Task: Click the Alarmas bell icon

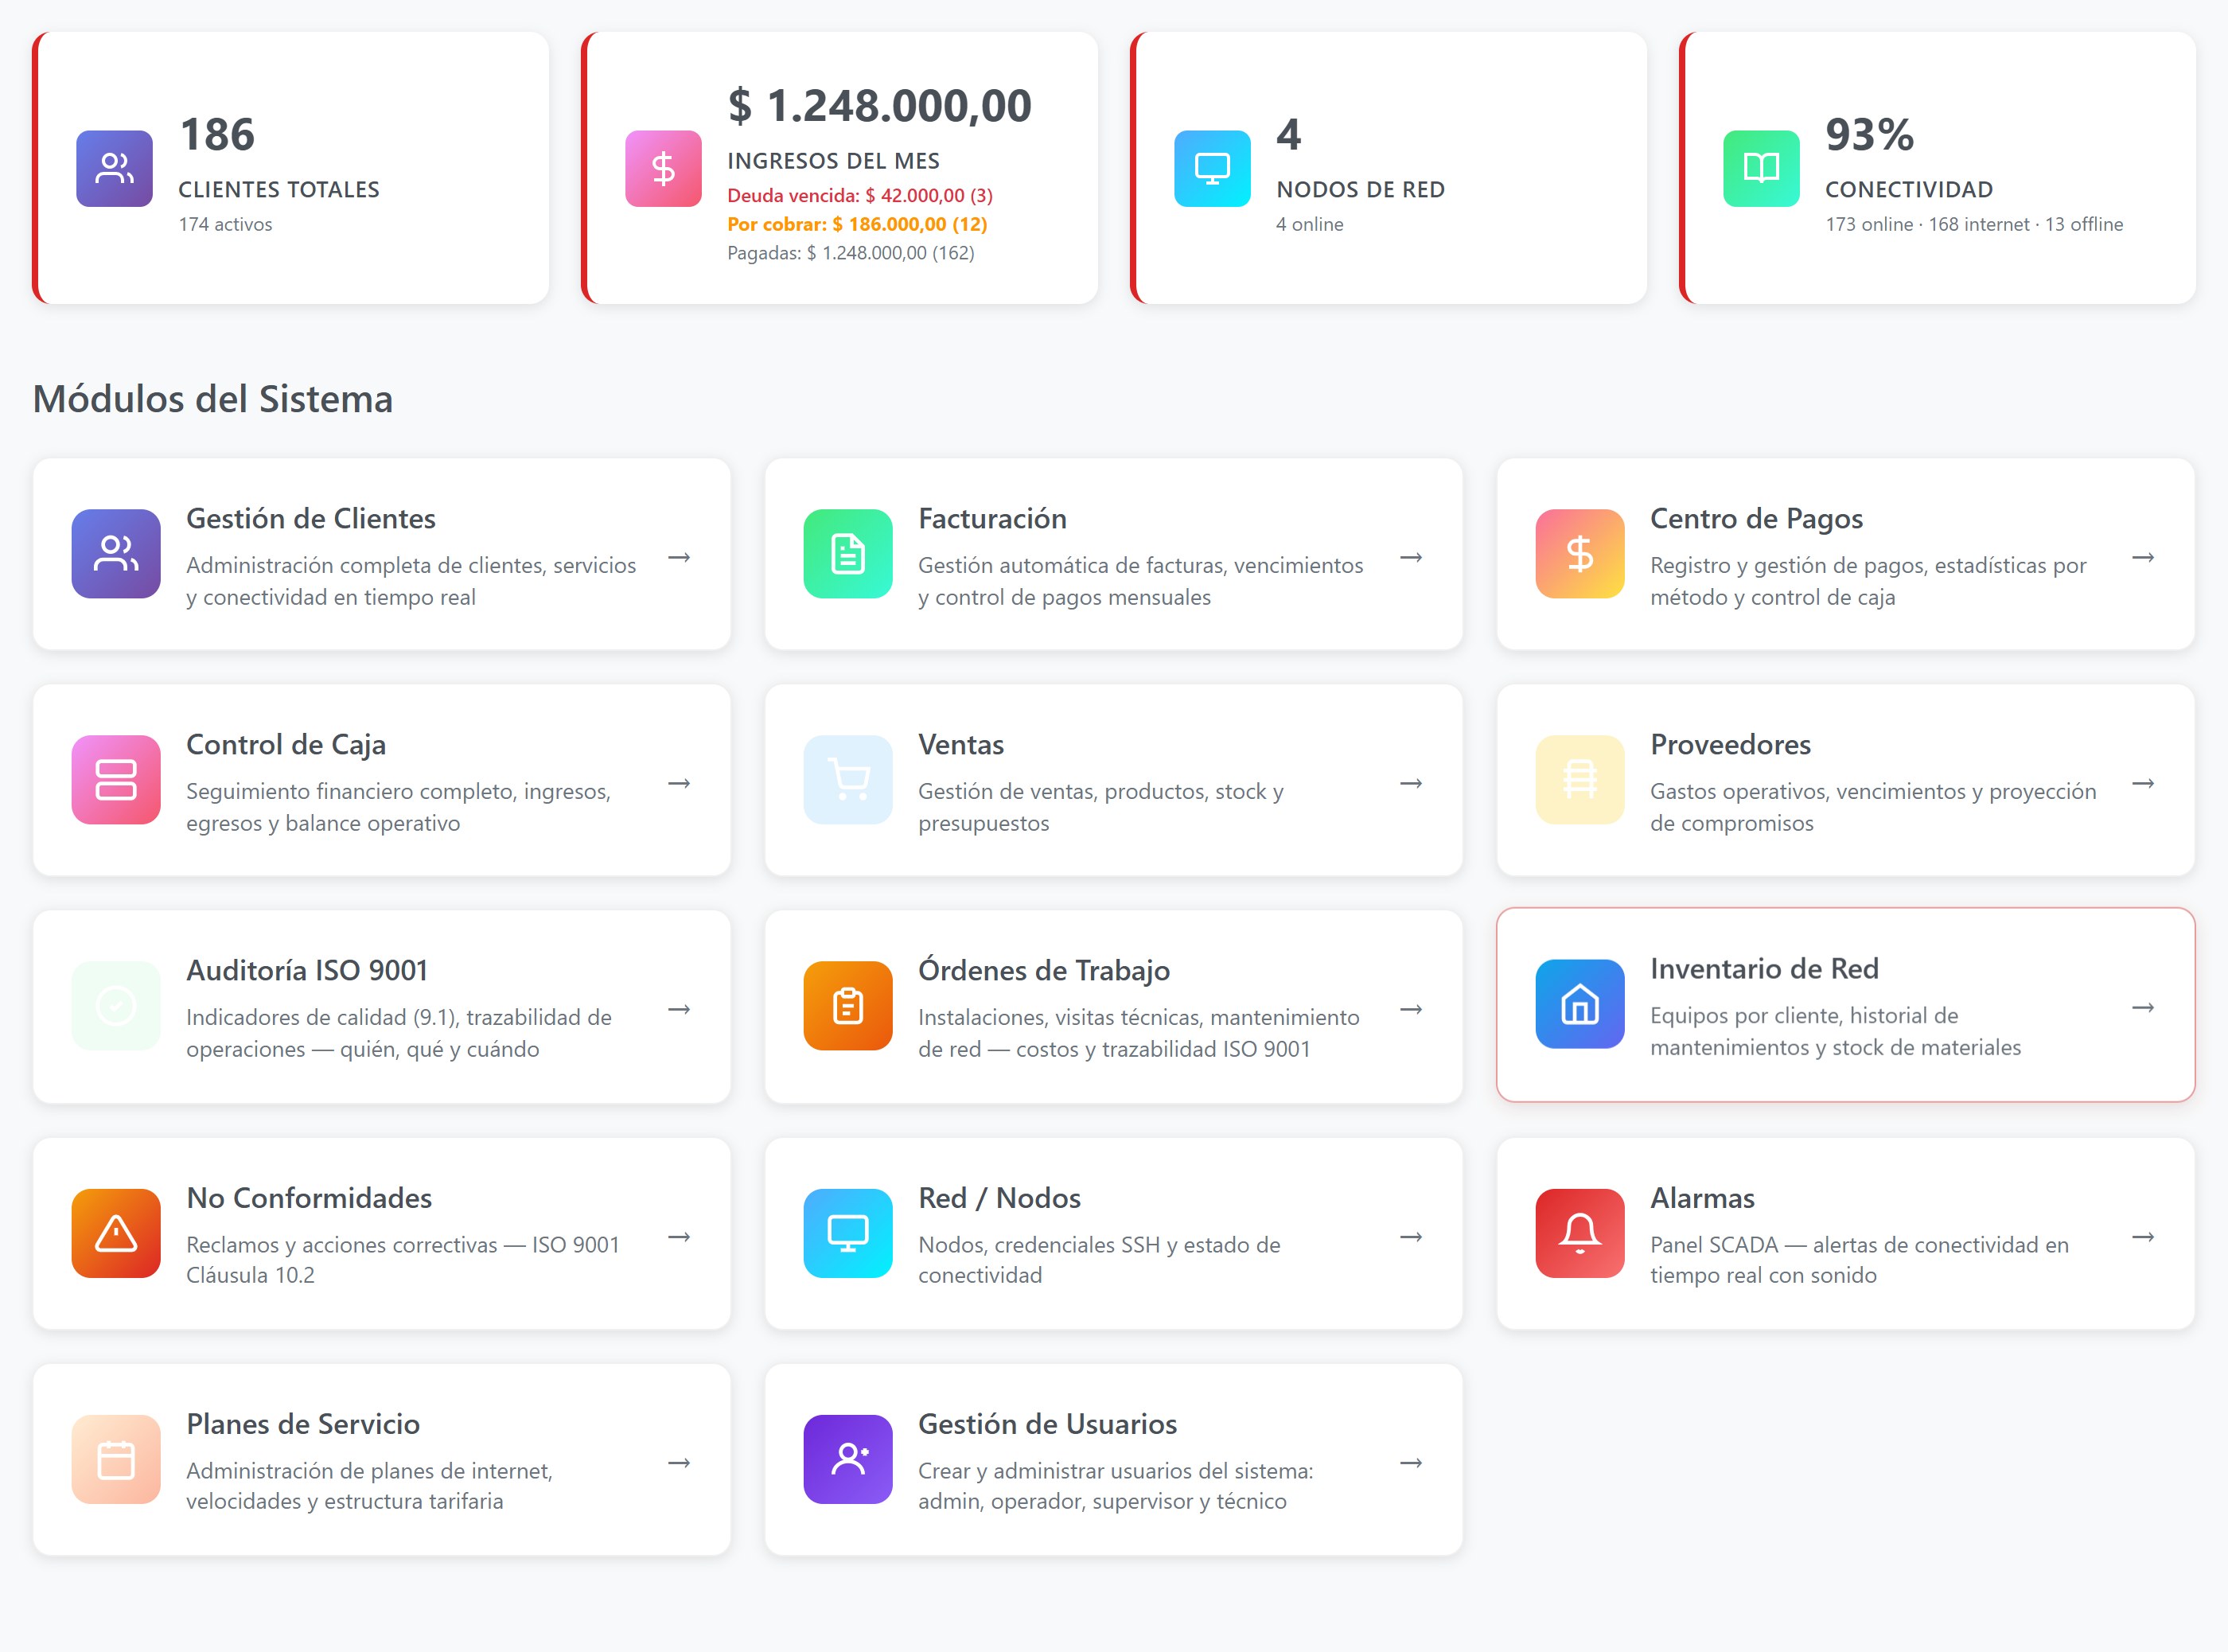Action: [1580, 1233]
